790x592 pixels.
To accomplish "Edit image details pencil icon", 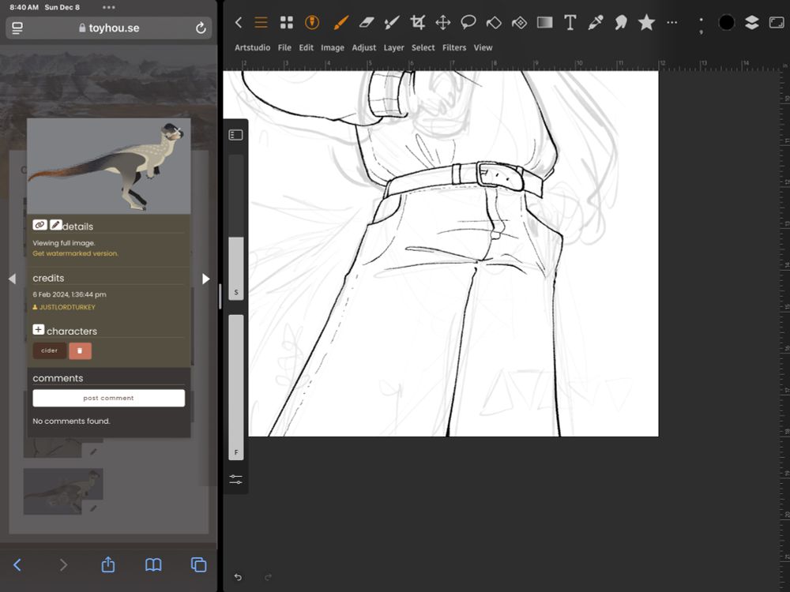I will point(56,225).
